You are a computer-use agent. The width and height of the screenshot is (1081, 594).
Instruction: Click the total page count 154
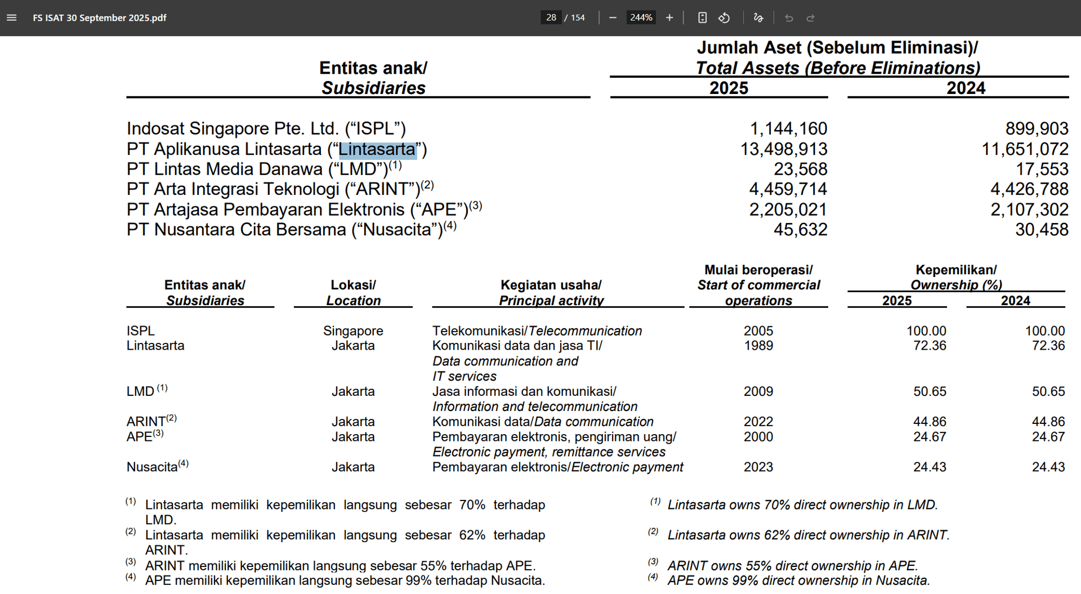(x=578, y=17)
